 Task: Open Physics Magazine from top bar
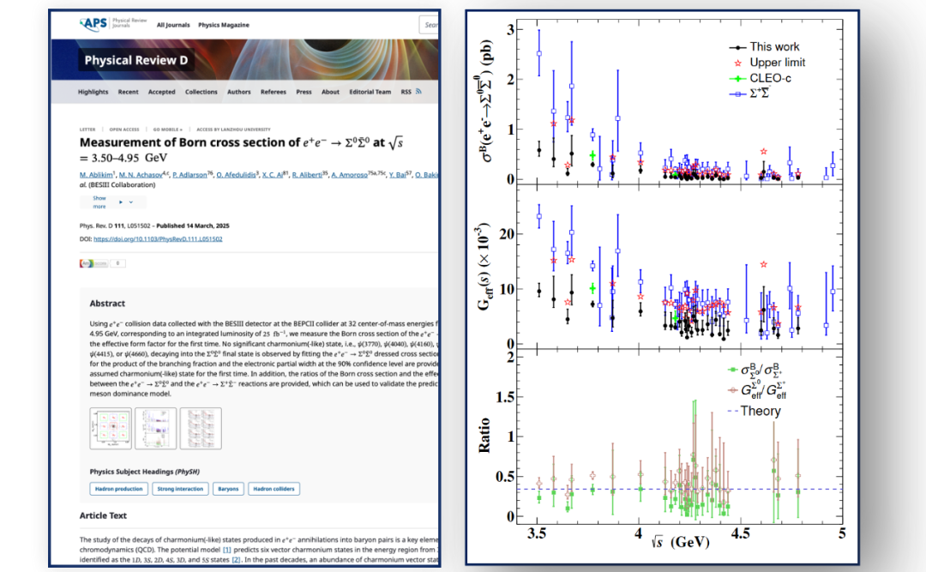(x=221, y=25)
